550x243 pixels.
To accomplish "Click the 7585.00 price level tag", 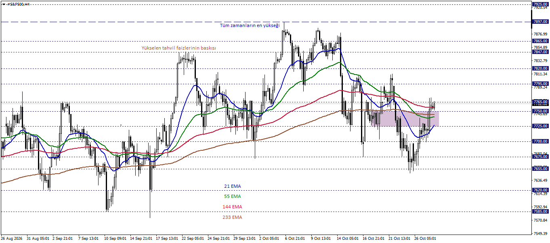I will point(540,211).
